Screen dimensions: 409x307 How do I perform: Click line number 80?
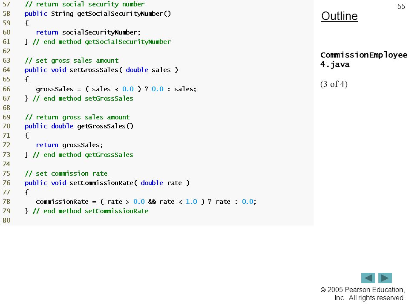(6, 220)
